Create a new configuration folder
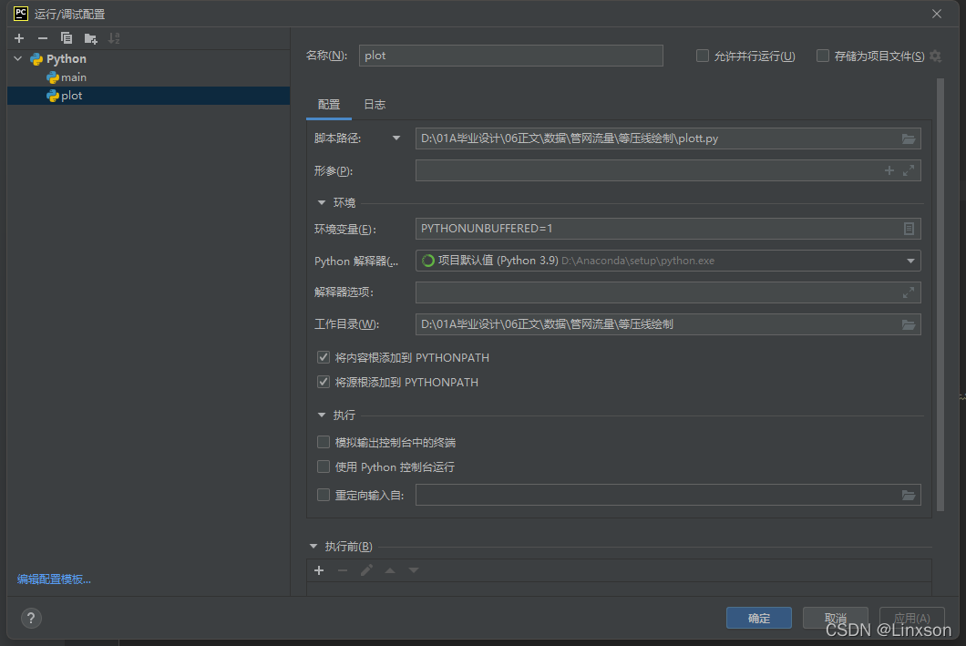966x646 pixels. click(x=90, y=39)
